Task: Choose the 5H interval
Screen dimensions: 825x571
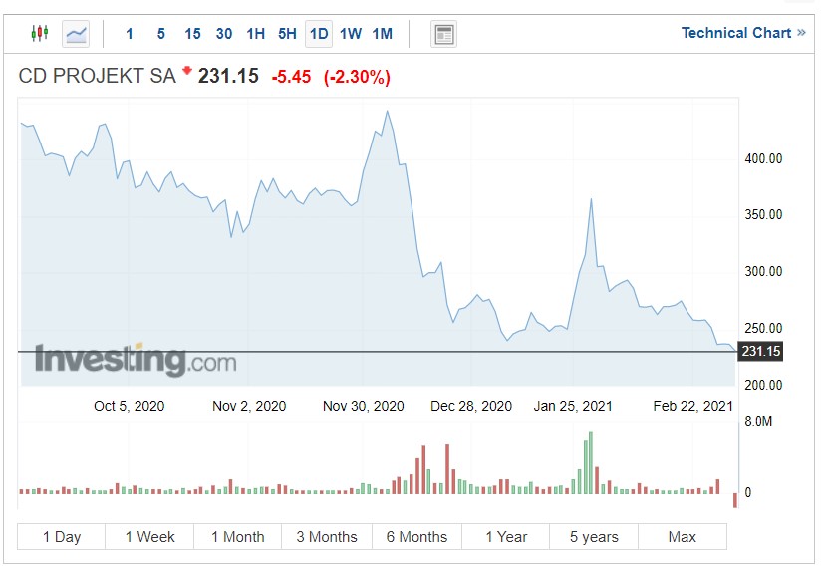Action: tap(287, 34)
